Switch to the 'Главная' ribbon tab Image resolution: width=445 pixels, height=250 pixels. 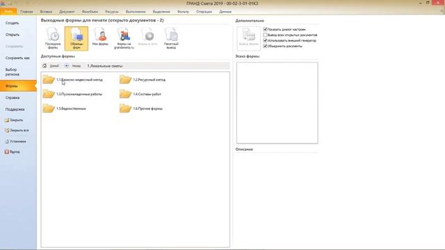(x=26, y=12)
